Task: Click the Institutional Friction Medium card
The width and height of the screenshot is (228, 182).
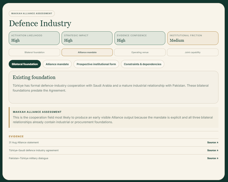Action: click(x=193, y=38)
